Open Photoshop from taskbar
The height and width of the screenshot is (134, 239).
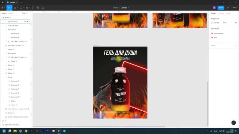point(31,131)
